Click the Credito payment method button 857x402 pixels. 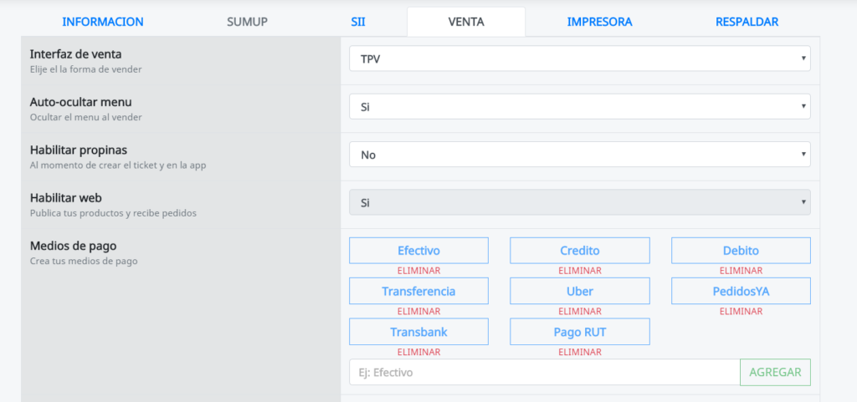[x=579, y=251]
